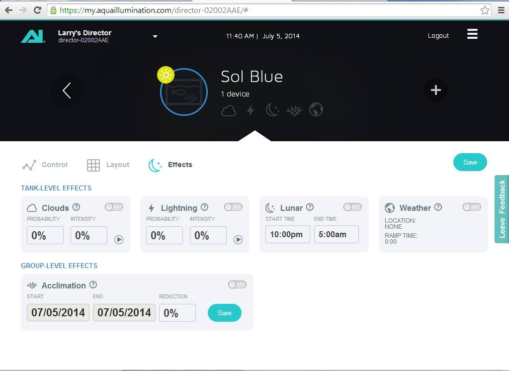Open the Chrome menu icon

[x=501, y=10]
